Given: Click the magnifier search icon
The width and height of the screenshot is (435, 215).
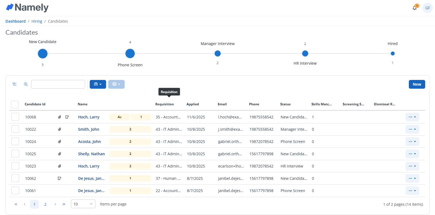Looking at the screenshot, I should (x=26, y=84).
